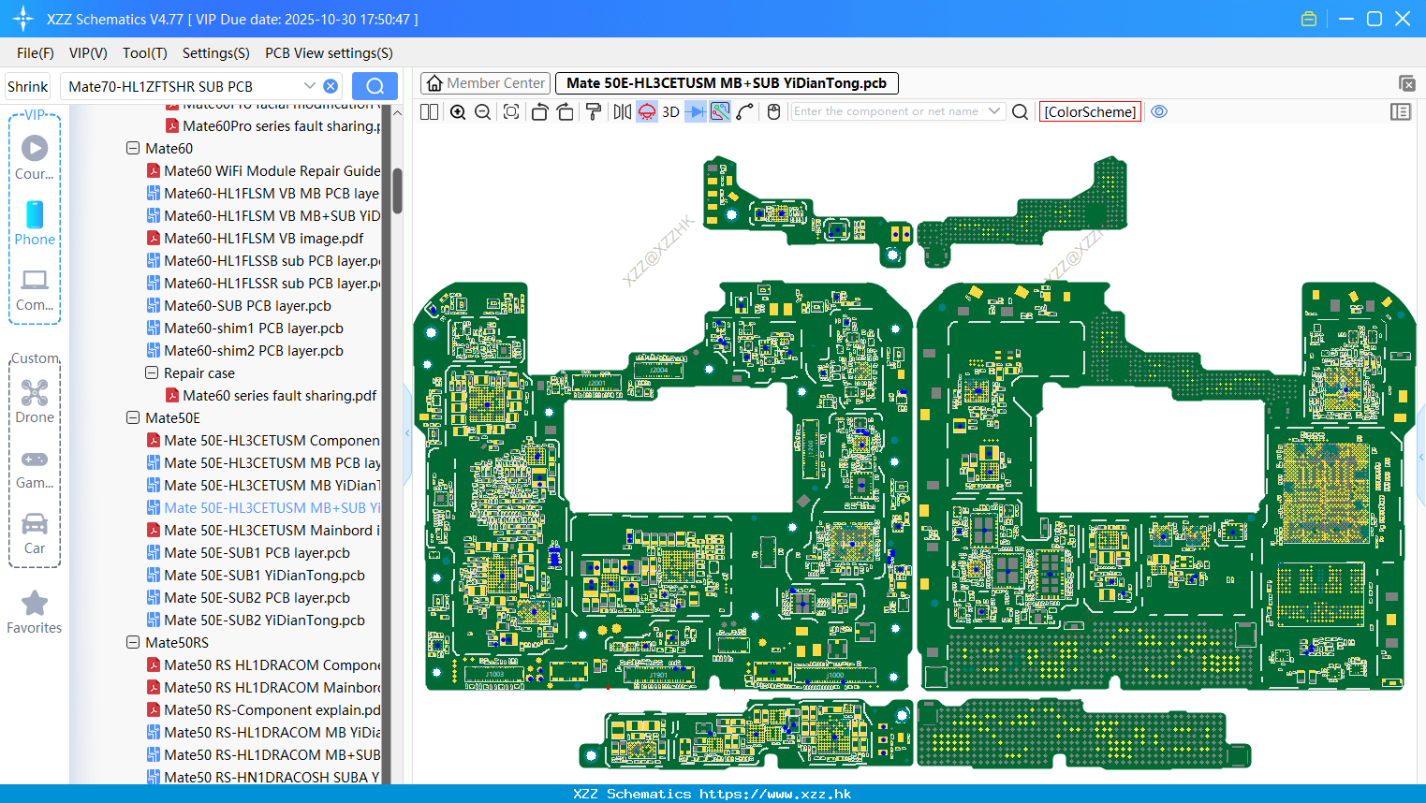Switch to the 3D board view
This screenshot has height=803, width=1426.
point(670,111)
